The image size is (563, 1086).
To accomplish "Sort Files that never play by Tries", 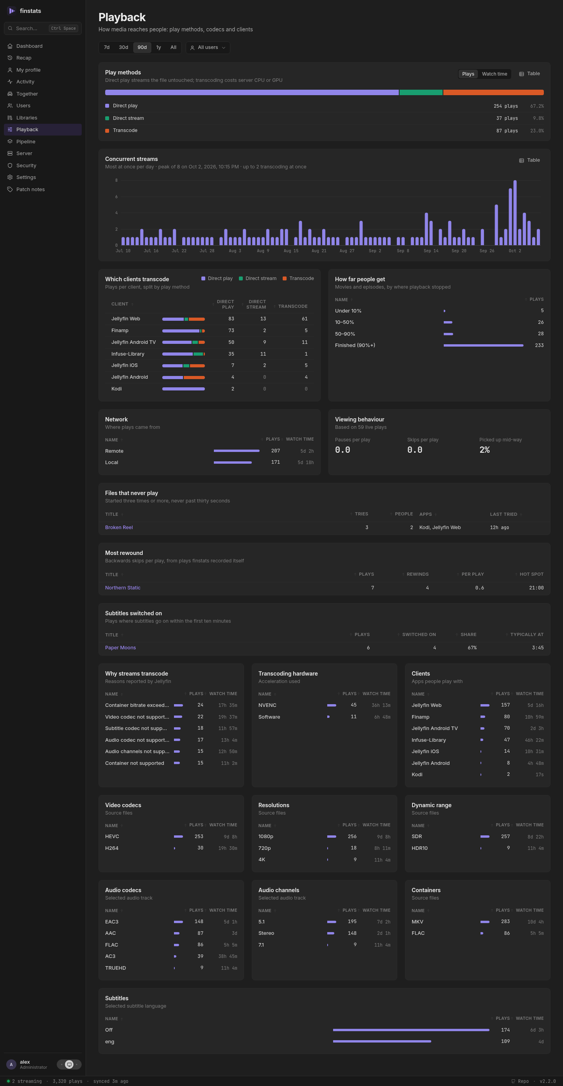I will [x=359, y=514].
